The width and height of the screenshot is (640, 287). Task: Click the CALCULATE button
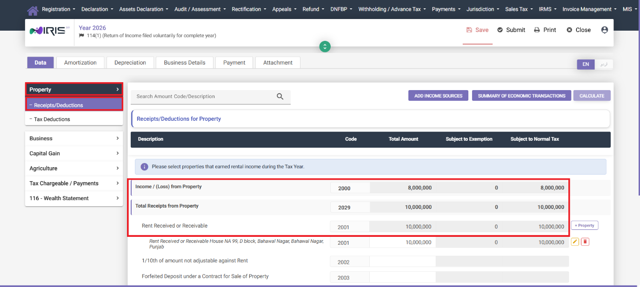tap(592, 96)
